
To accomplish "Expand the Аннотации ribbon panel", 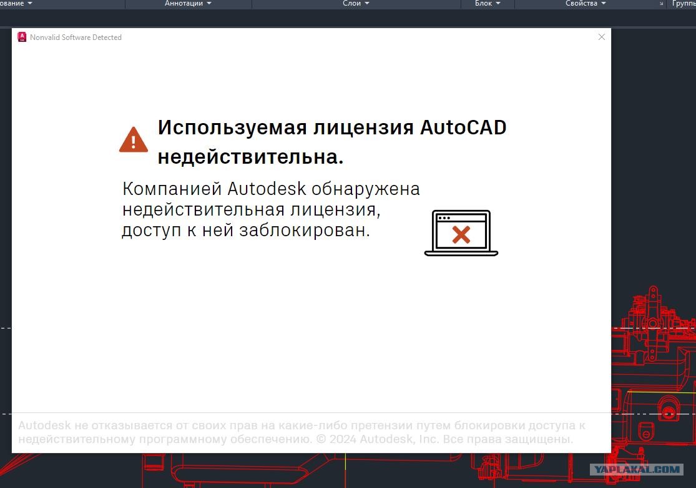I will (x=189, y=3).
